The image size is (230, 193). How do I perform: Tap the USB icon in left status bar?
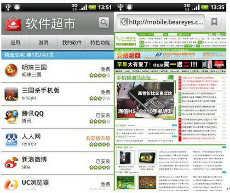[8, 7]
